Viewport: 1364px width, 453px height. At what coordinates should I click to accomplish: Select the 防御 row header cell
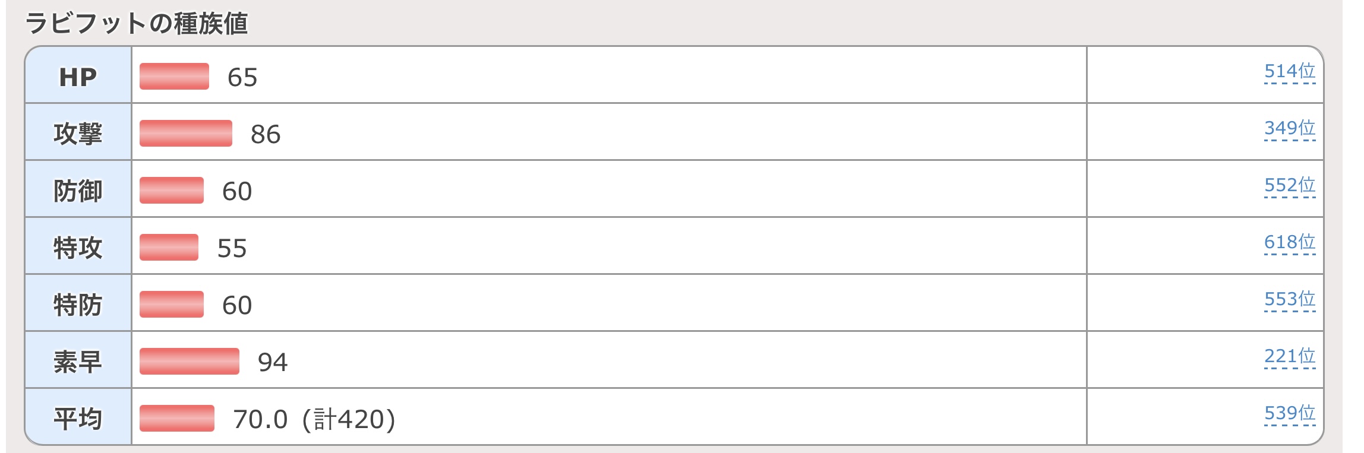click(78, 189)
